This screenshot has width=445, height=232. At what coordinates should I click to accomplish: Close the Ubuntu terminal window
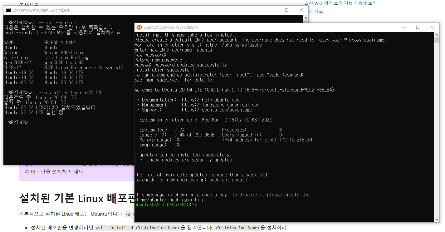432,27
